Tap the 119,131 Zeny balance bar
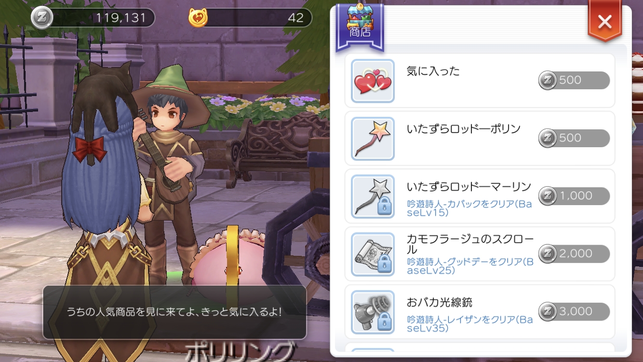Image resolution: width=643 pixels, height=362 pixels. pyautogui.click(x=93, y=18)
